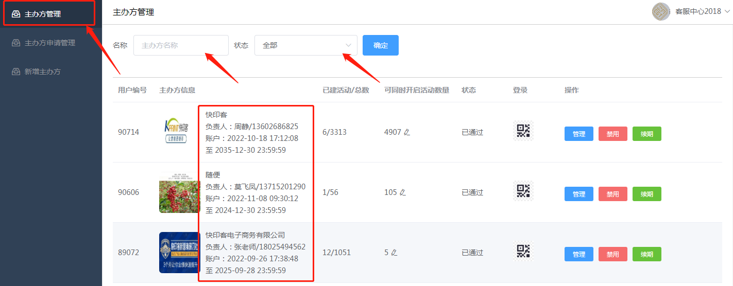Select 新增主办方 menu item

coord(42,71)
